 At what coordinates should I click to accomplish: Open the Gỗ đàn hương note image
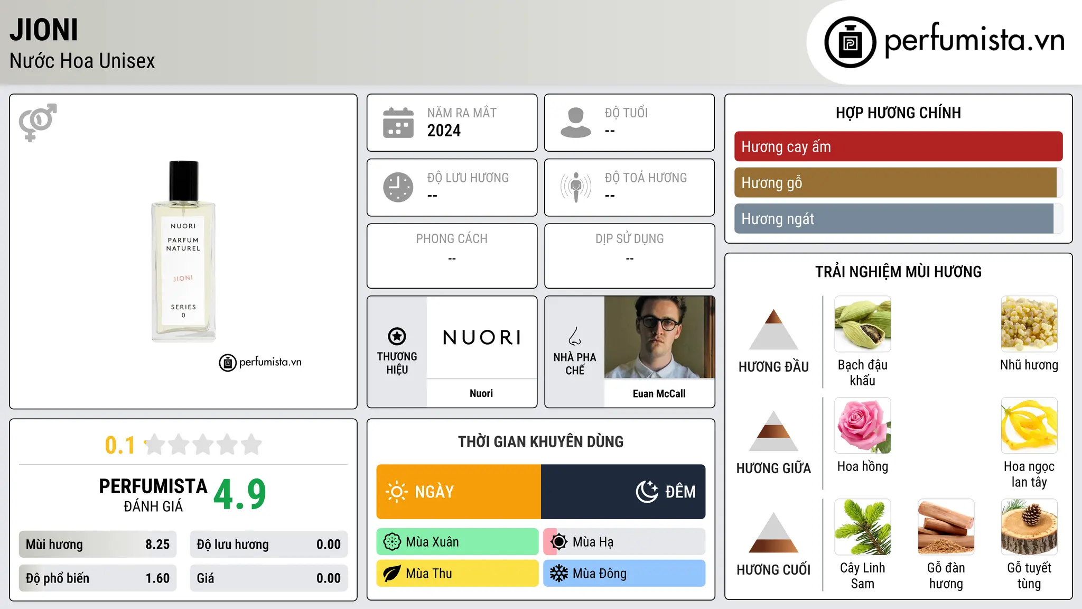coord(946,527)
